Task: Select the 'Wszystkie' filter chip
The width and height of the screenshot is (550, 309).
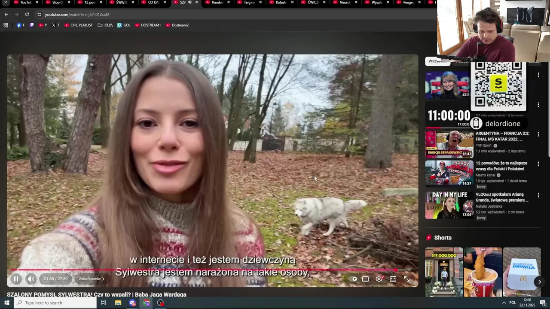Action: pyautogui.click(x=437, y=61)
